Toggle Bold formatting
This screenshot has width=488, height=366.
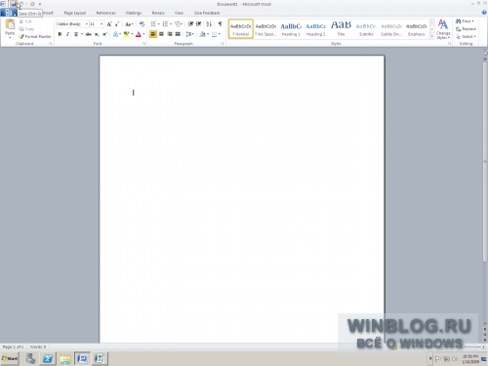(x=60, y=34)
